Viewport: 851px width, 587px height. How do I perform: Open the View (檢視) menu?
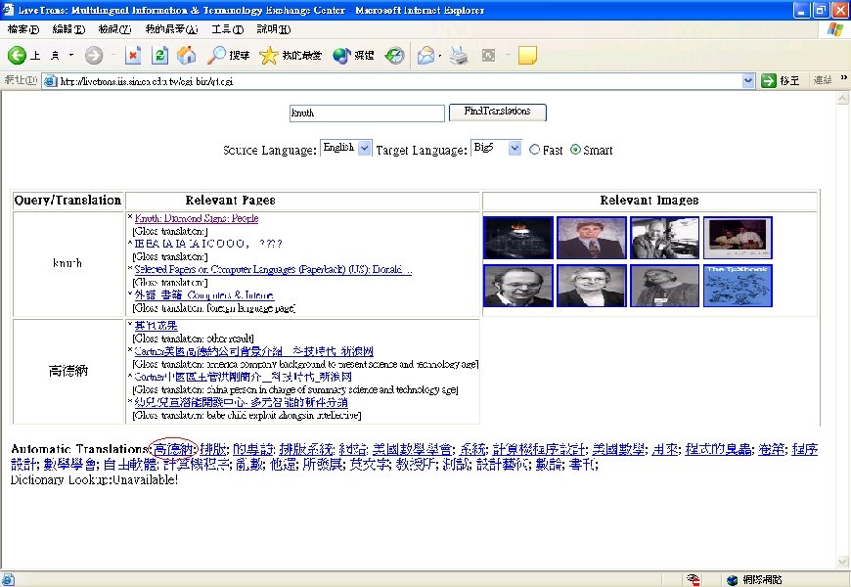click(114, 29)
